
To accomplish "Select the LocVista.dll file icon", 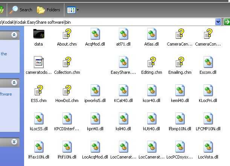I will pyautogui.click(x=208, y=147).
